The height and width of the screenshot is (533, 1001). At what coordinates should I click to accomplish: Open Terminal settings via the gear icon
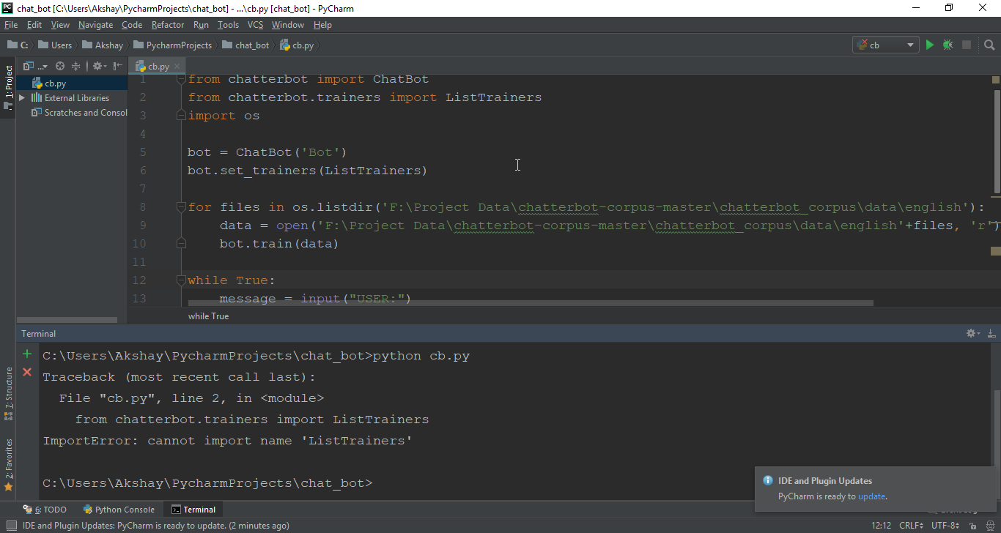click(971, 333)
